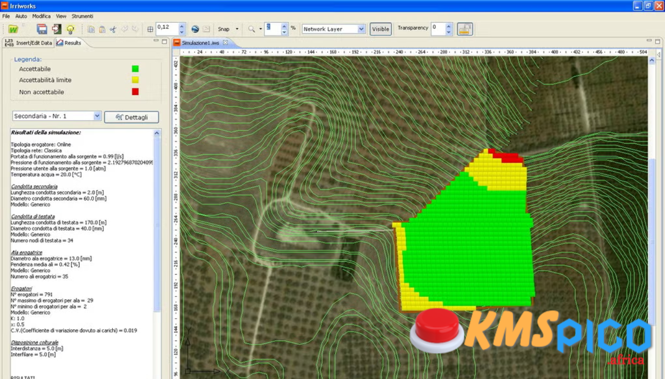The image size is (665, 379).
Task: Decrease the grid spacing value
Action: 182,32
